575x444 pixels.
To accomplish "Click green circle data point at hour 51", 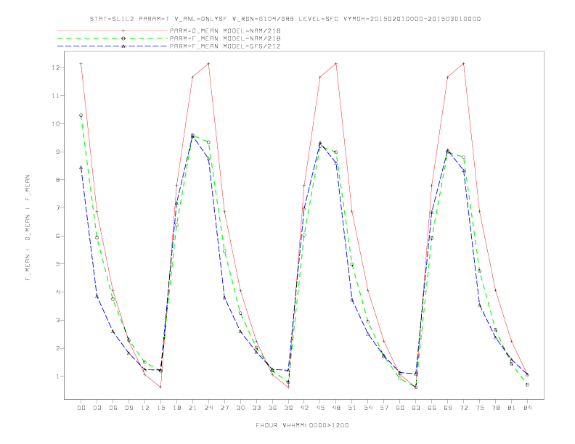I will point(352,265).
